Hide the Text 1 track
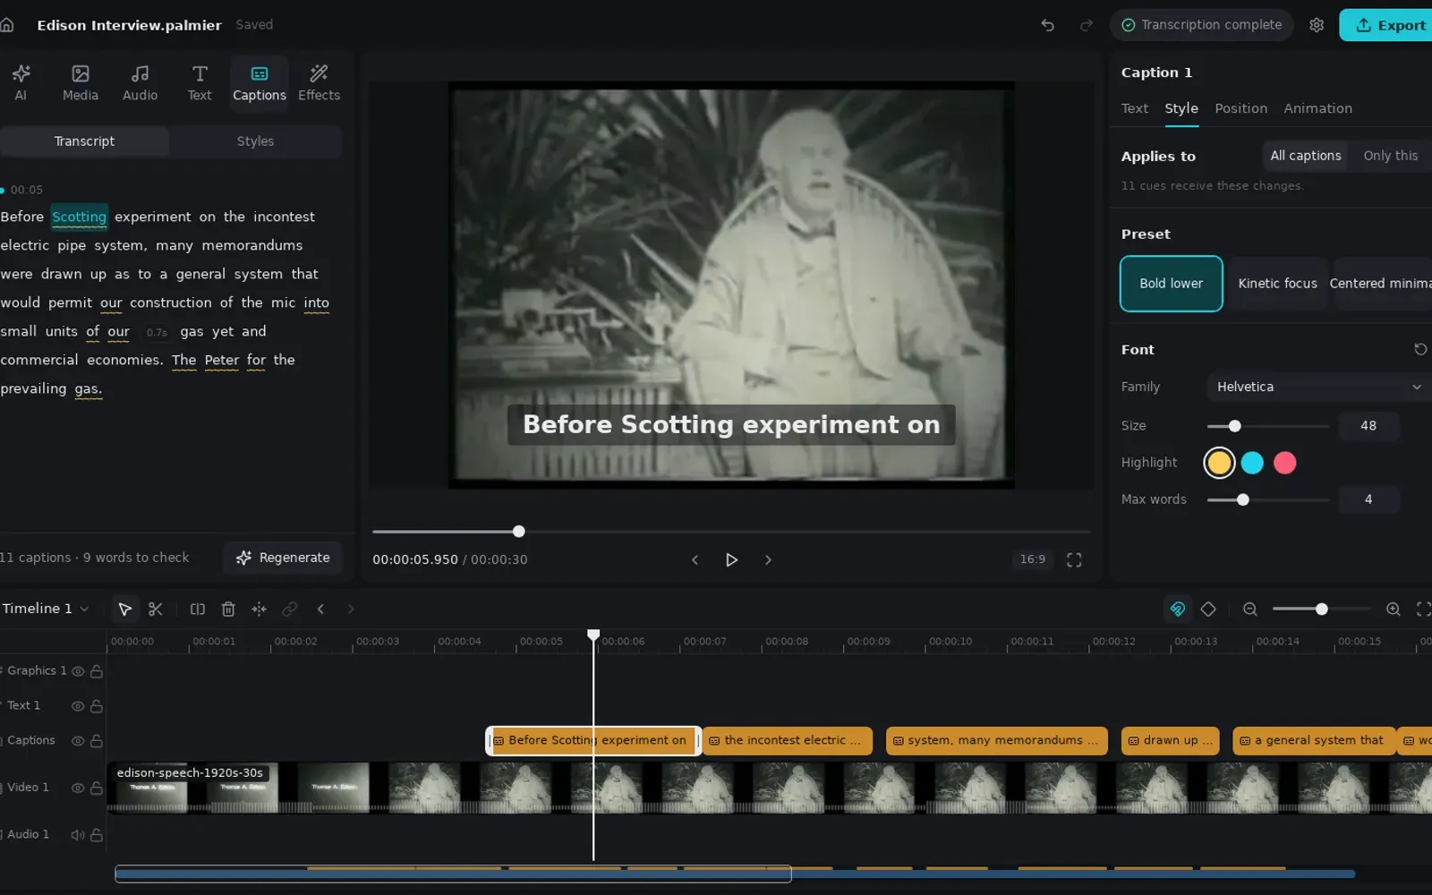 [78, 706]
